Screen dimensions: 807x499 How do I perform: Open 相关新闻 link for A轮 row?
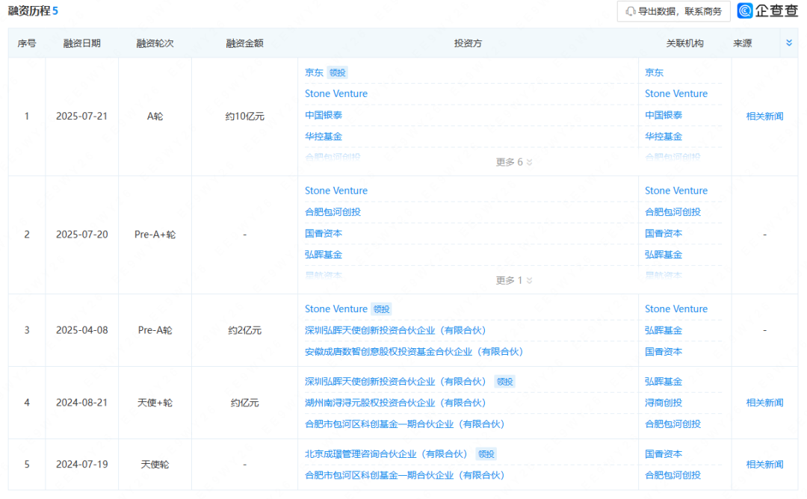[764, 117]
